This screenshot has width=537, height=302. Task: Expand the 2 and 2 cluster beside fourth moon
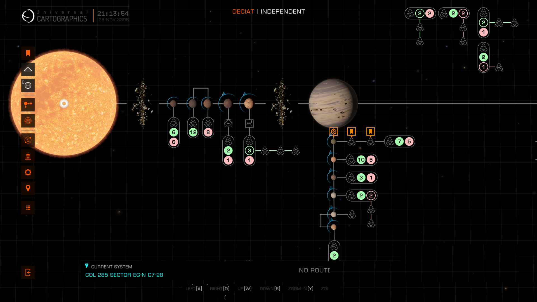click(362, 195)
